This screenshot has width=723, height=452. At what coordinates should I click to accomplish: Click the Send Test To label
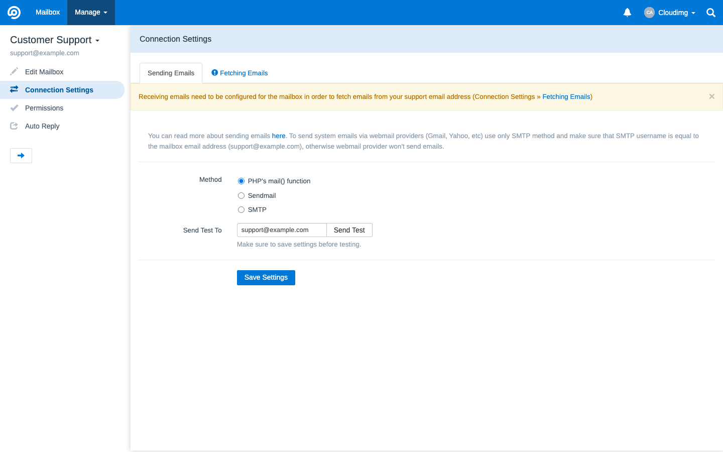click(x=202, y=230)
